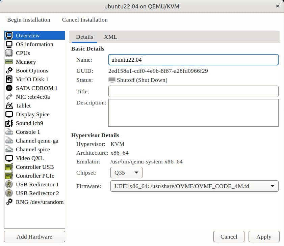Screen dimensions: 284x246
Task: Click the Controller USB card icon
Action: (x=9, y=167)
